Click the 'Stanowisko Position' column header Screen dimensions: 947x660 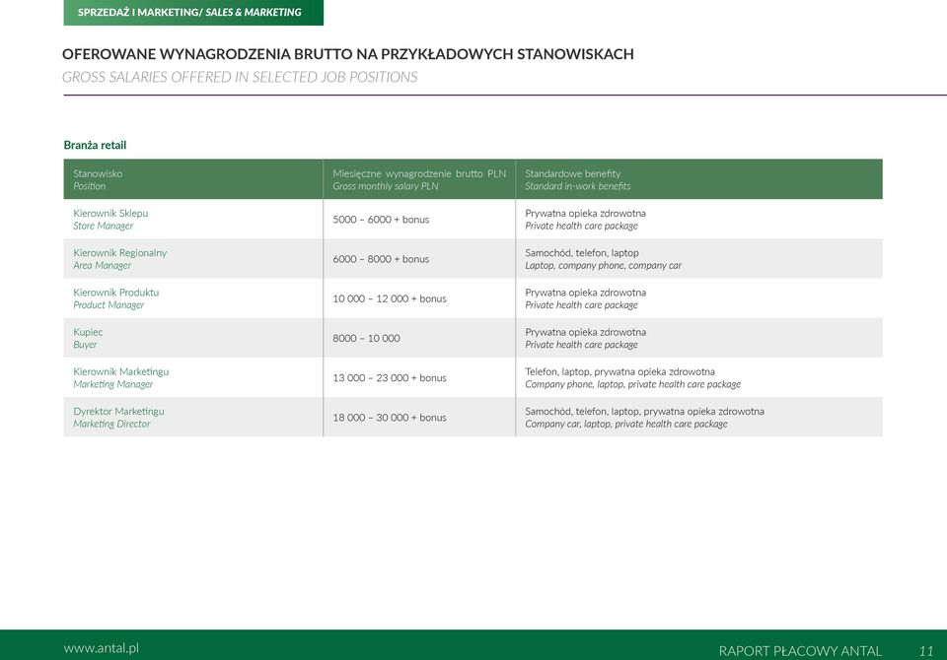[x=193, y=179]
